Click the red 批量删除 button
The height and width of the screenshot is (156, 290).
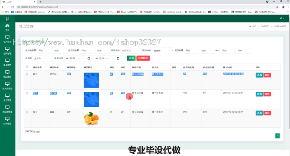click(x=143, y=58)
